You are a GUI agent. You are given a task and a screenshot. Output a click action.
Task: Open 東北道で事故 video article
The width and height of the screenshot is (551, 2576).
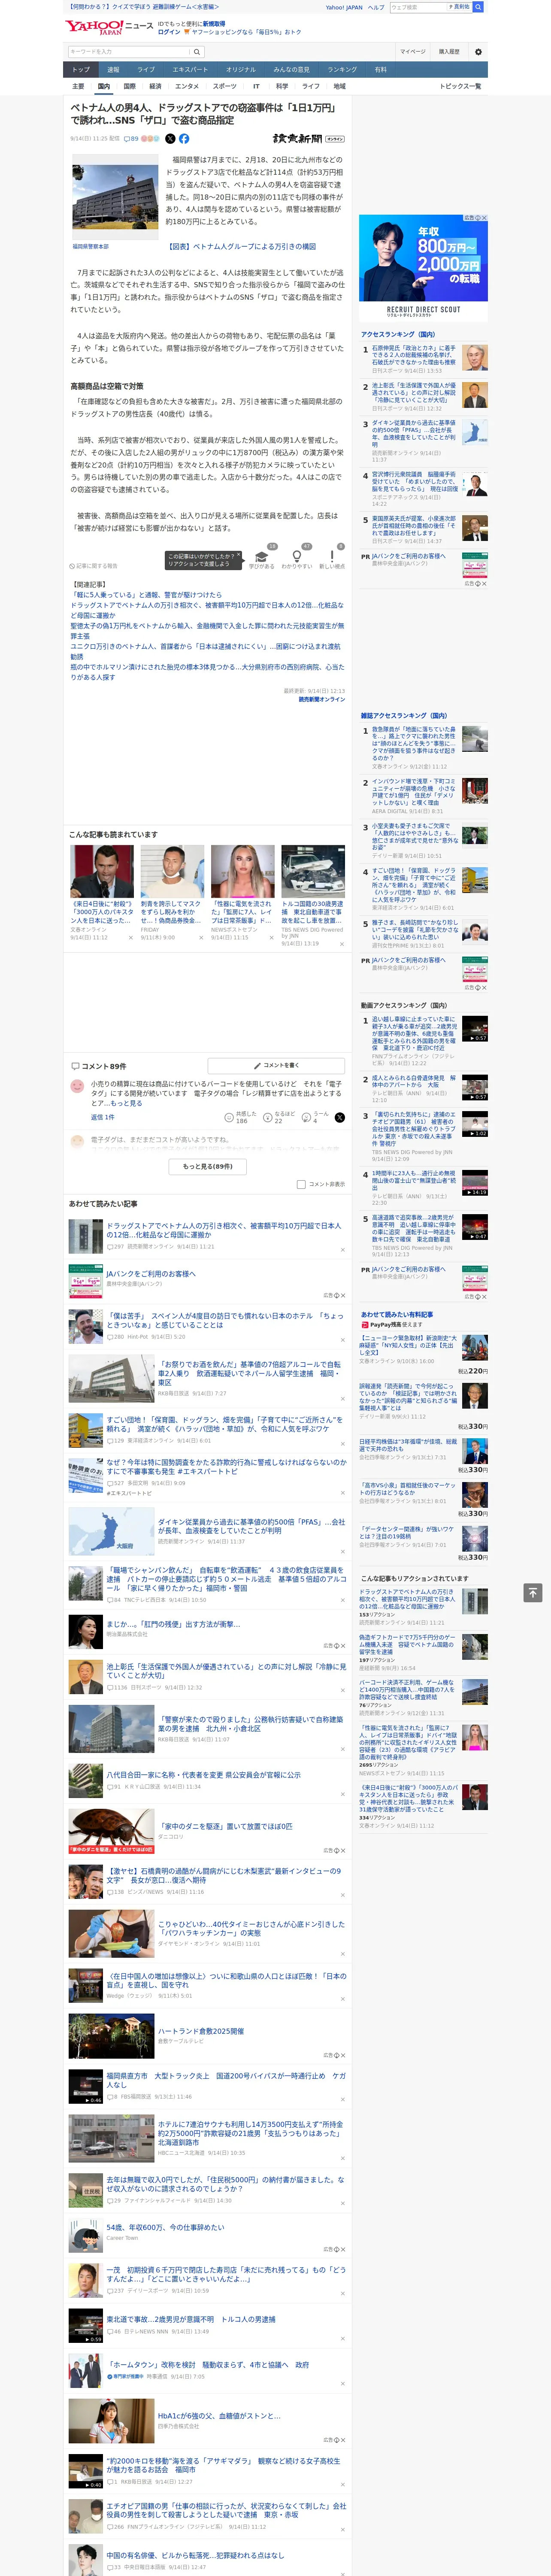[x=191, y=2319]
